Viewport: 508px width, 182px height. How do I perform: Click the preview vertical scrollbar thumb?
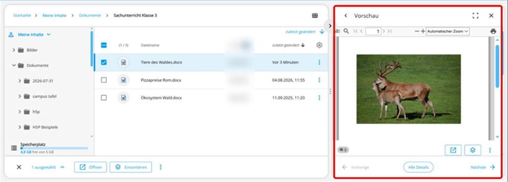pyautogui.click(x=497, y=66)
